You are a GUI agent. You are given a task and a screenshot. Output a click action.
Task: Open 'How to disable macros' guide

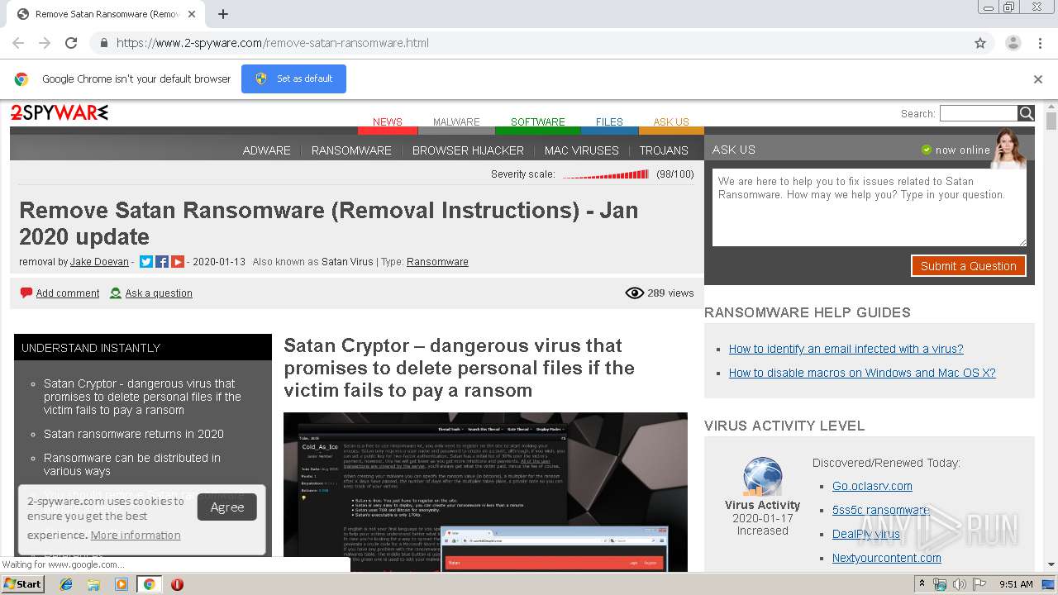tap(862, 373)
